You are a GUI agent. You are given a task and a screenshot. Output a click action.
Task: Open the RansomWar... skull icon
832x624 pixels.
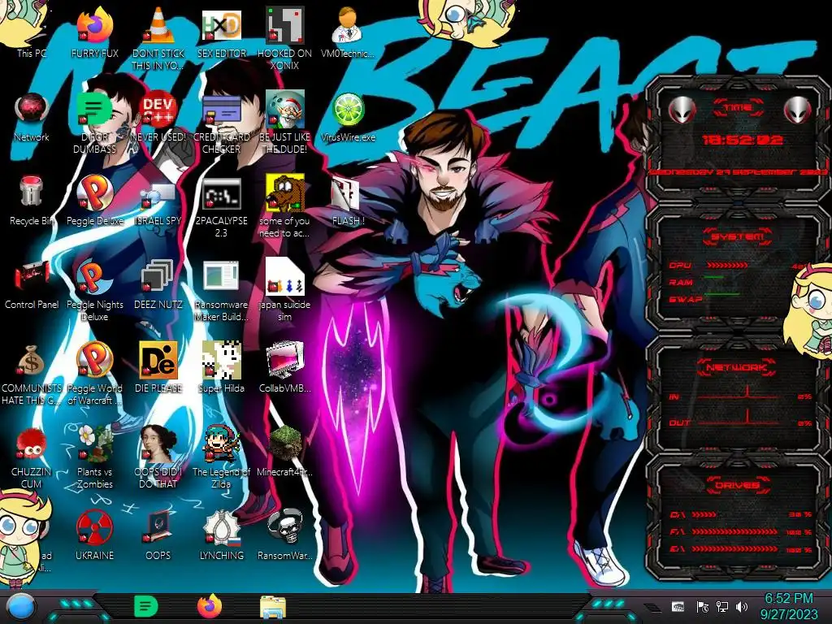(x=284, y=535)
